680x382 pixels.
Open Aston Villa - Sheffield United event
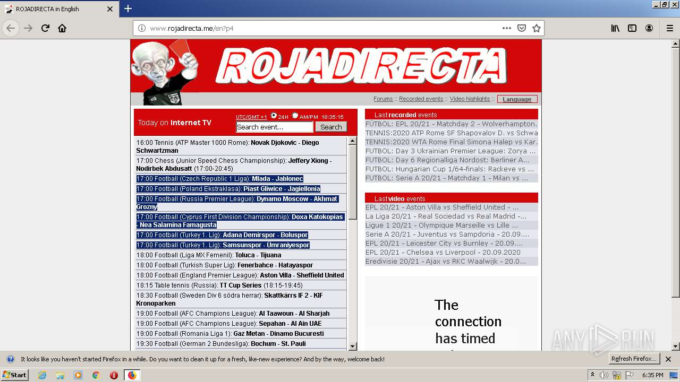(241, 275)
